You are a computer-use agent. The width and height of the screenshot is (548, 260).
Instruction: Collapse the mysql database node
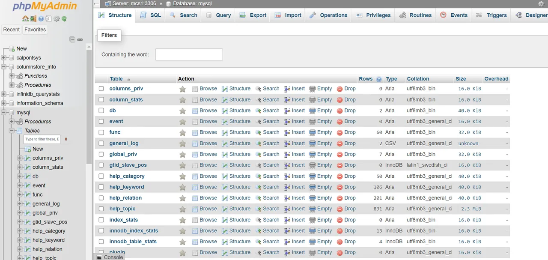click(3, 113)
